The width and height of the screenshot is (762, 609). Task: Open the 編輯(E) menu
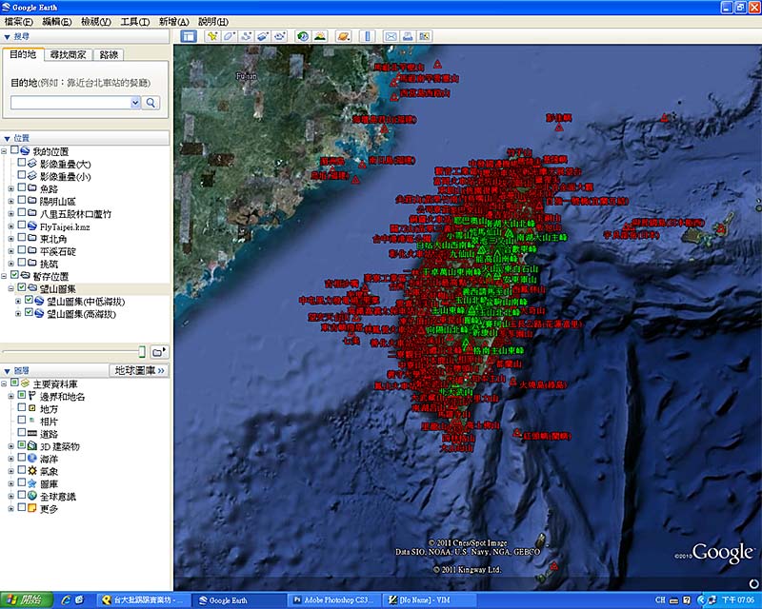(x=57, y=22)
